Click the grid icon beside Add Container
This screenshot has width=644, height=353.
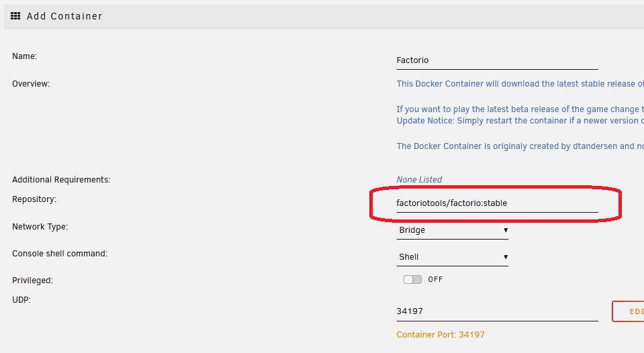[15, 16]
